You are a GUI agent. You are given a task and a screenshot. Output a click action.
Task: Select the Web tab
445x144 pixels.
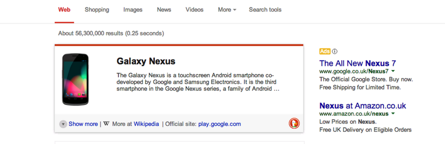64,10
